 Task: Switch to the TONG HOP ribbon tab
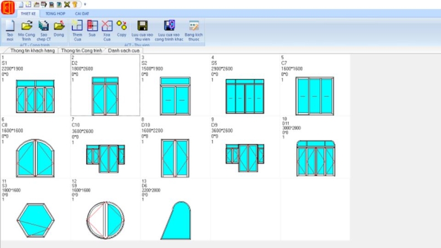55,13
